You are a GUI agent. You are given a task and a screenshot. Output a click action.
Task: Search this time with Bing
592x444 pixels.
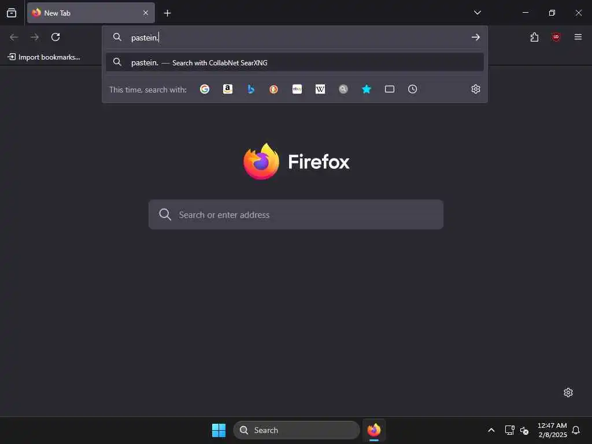[251, 89]
